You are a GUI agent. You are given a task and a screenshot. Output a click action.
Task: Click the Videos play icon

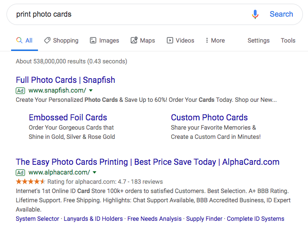(x=170, y=40)
